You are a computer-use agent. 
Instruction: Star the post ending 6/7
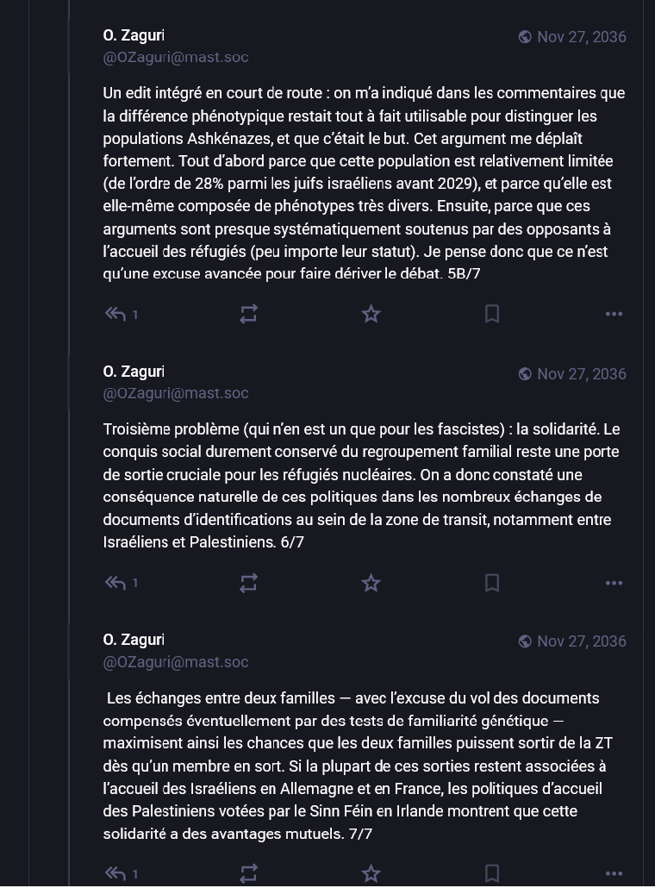(371, 583)
